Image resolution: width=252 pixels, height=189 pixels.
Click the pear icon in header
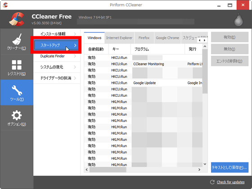[238, 20]
